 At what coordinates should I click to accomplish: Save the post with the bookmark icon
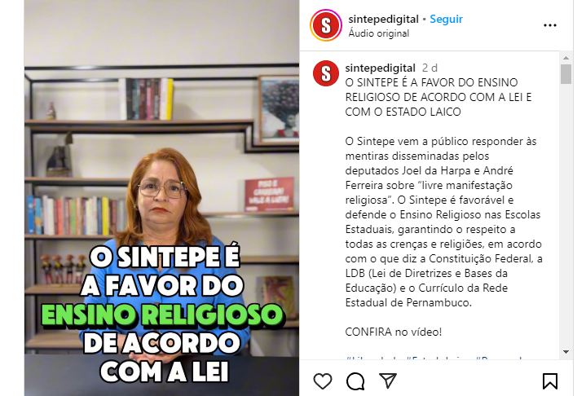pos(550,381)
